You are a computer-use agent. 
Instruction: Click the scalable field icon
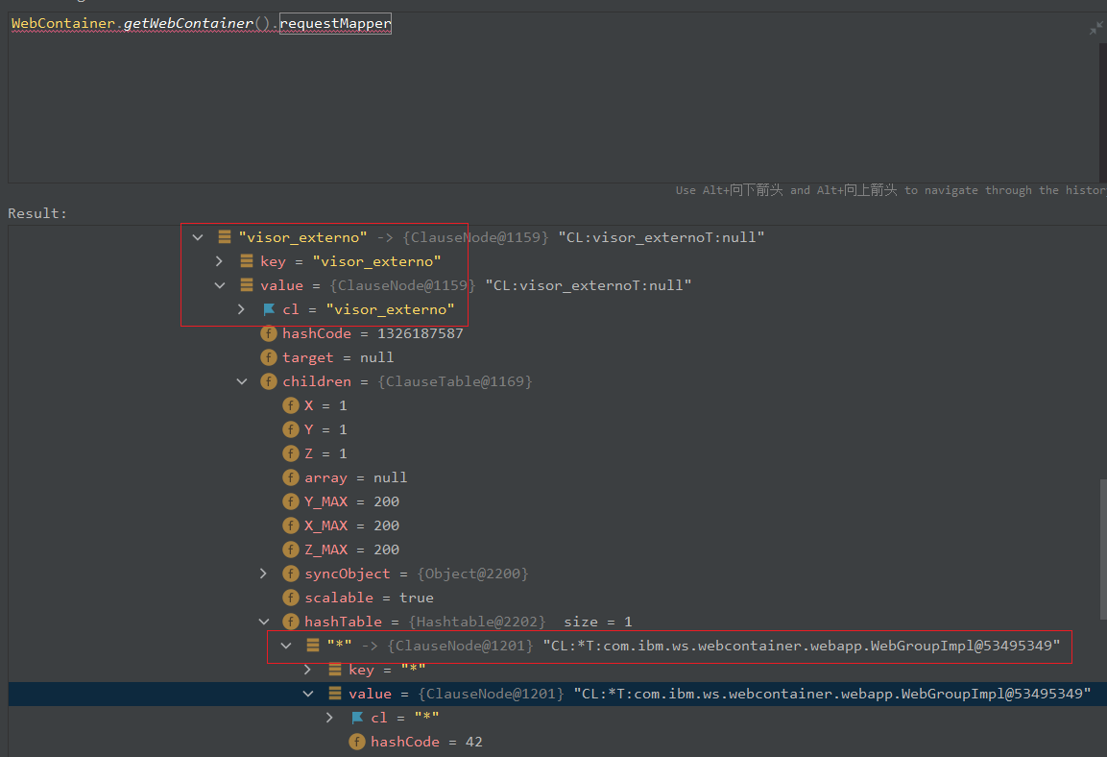tap(290, 598)
